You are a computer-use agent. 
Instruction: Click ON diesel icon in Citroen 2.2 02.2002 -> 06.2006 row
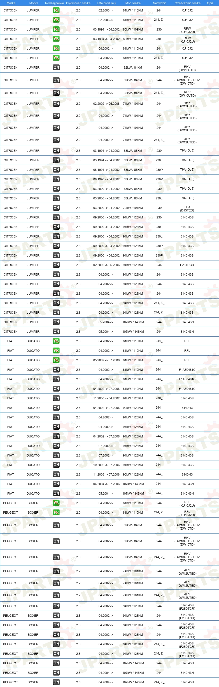click(56, 104)
